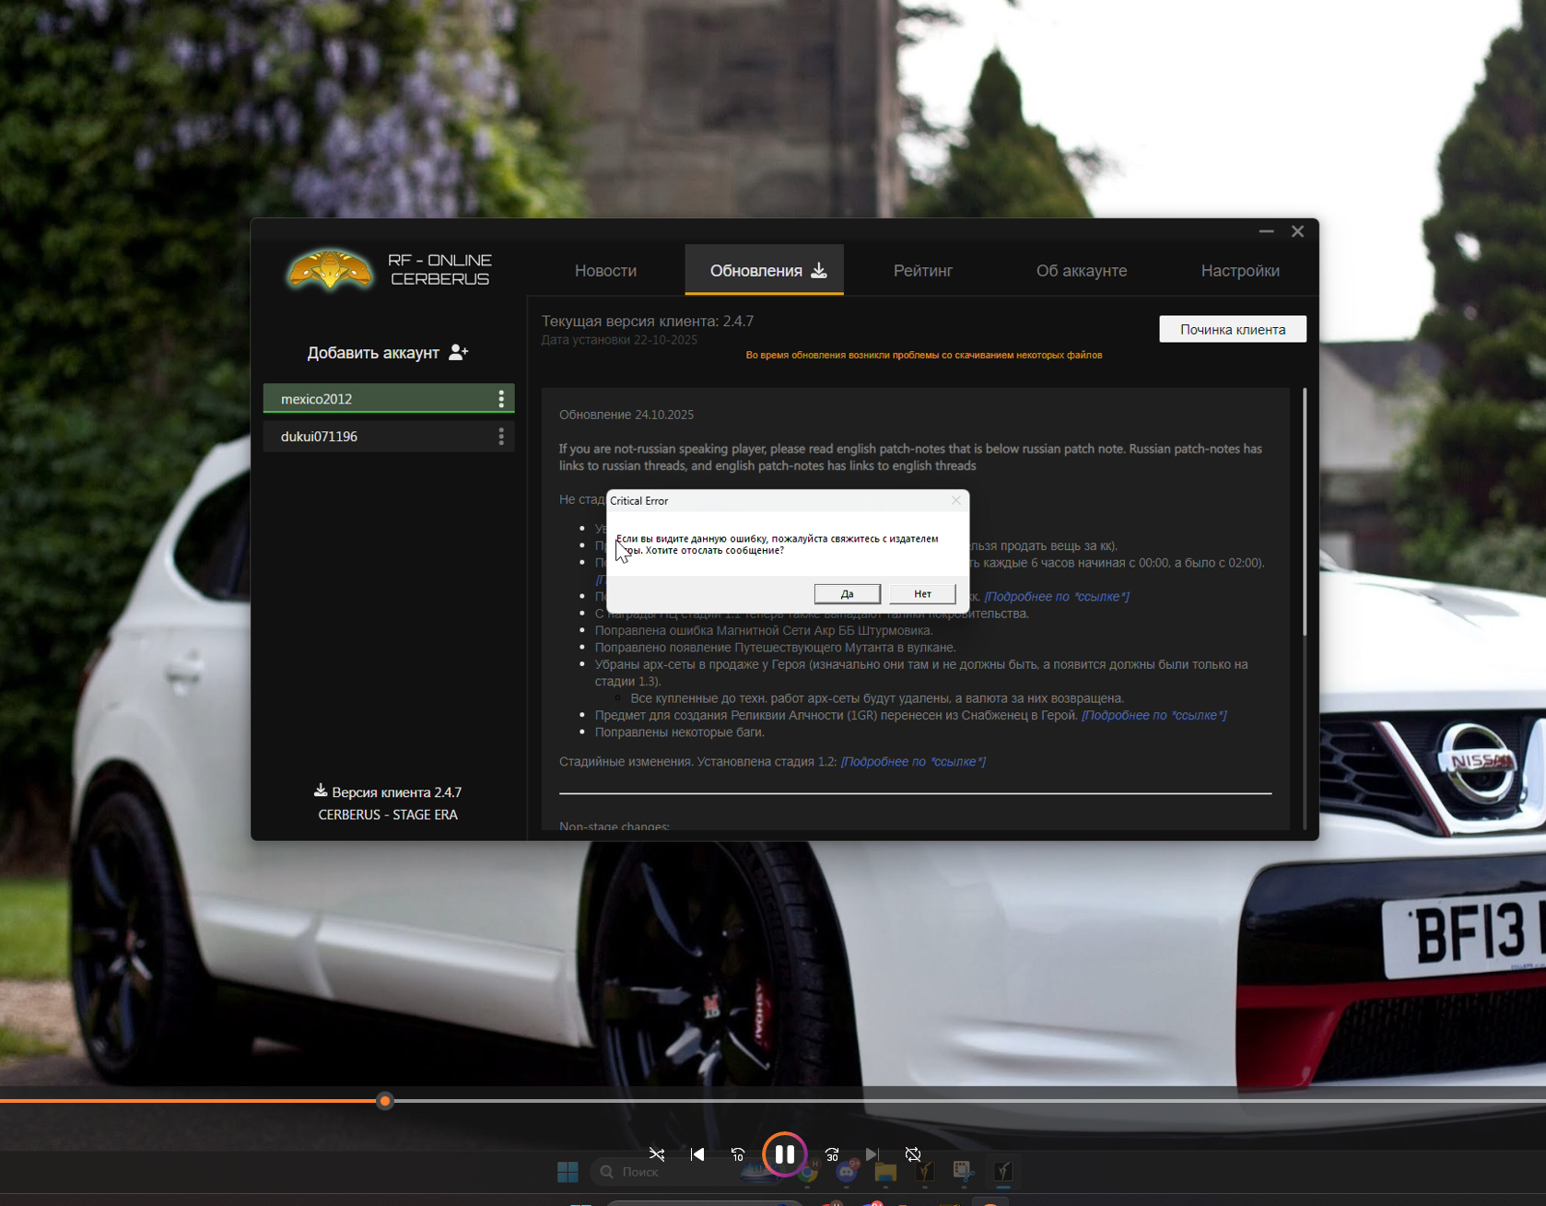Switch to the Новости tab
1546x1206 pixels.
[x=605, y=271]
